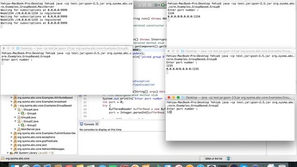Select org.sysma.abc.core.json package label
Viewport: 297px width, 167px height.
click(x=32, y=145)
